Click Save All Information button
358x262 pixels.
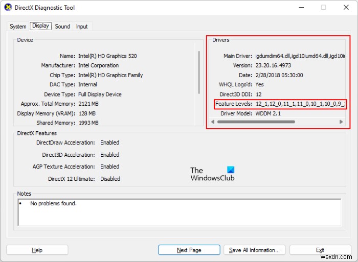(x=254, y=250)
